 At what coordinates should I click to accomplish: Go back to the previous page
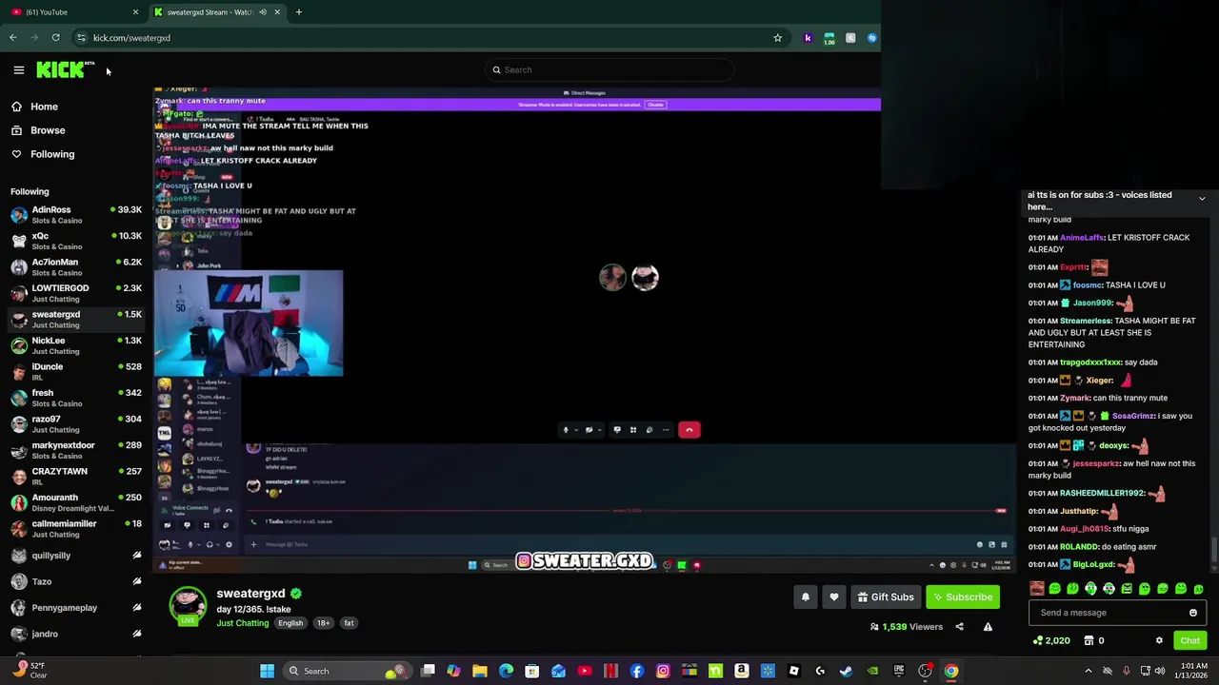click(12, 38)
